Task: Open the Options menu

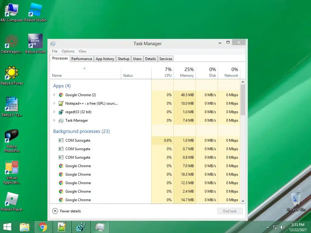Action: 68,51
